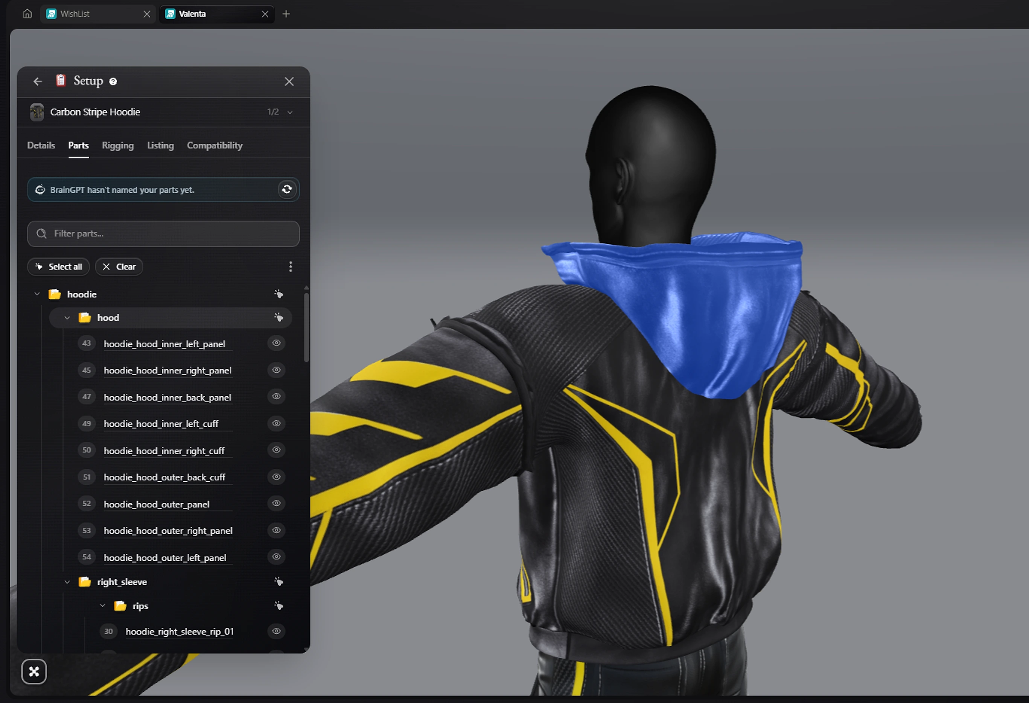
Task: Close the Valenta tab
Action: click(265, 14)
